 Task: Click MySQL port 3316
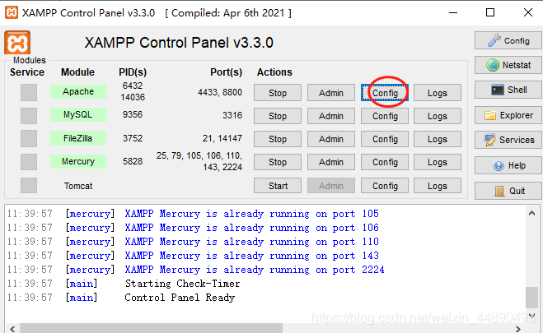click(232, 115)
